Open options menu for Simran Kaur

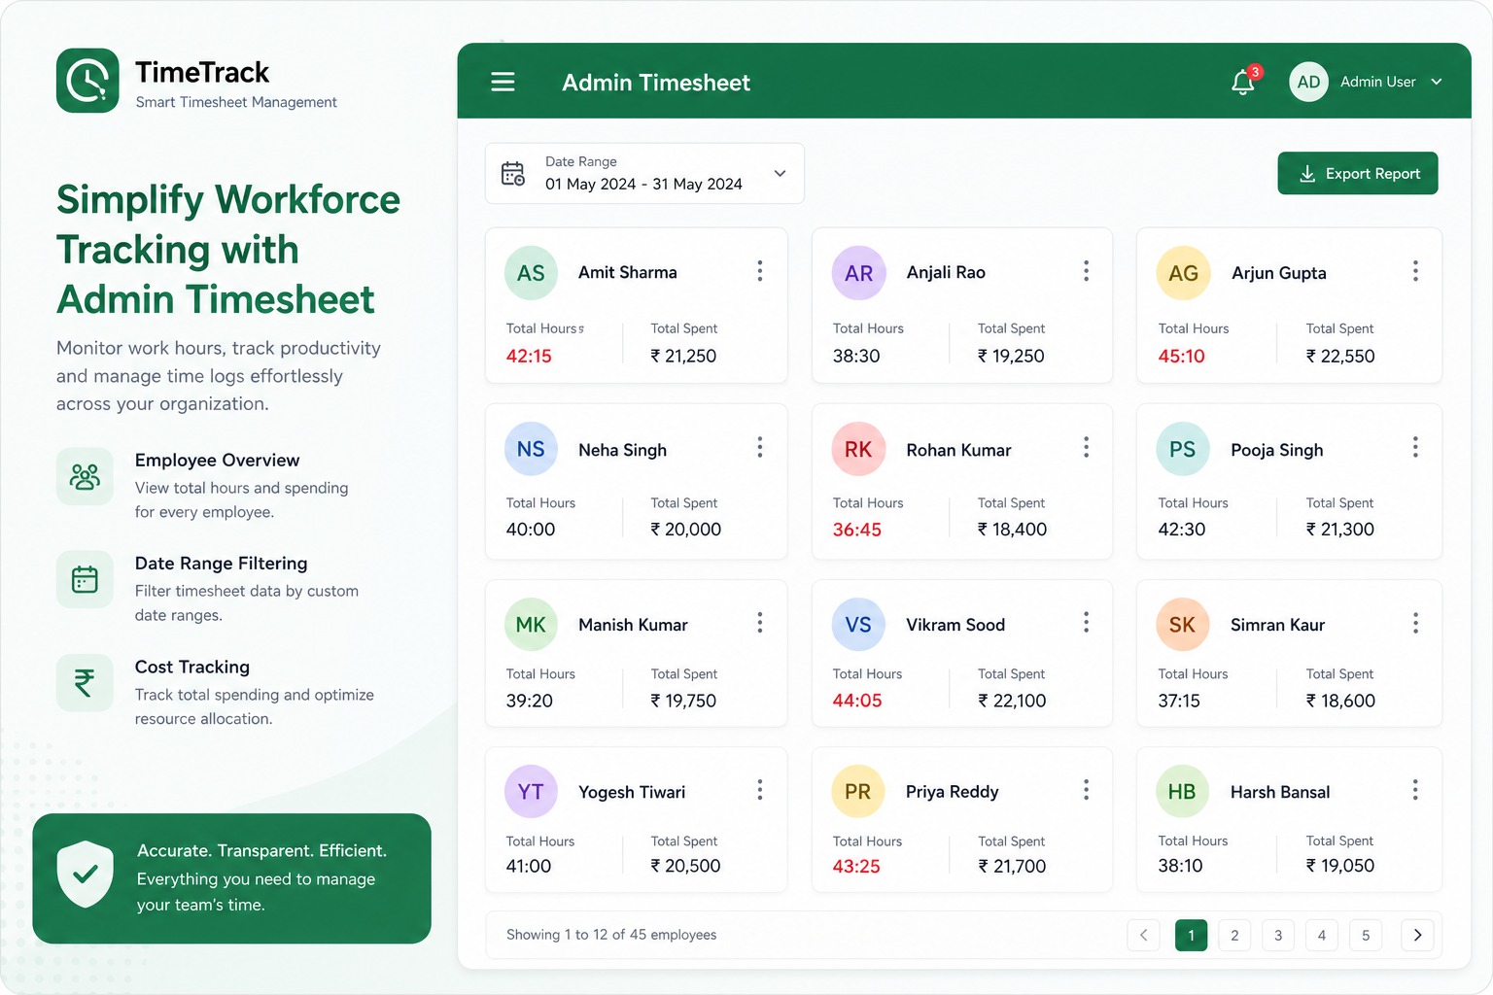pyautogui.click(x=1415, y=623)
